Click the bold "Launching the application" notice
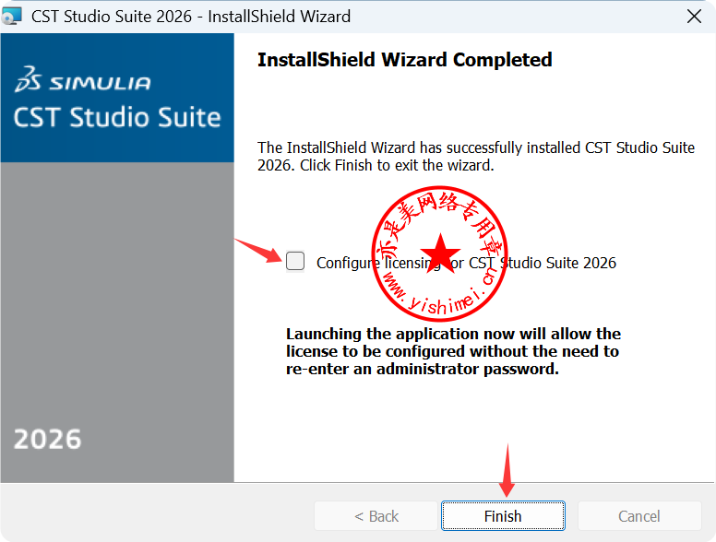Screen dimensions: 716x542 pos(453,351)
